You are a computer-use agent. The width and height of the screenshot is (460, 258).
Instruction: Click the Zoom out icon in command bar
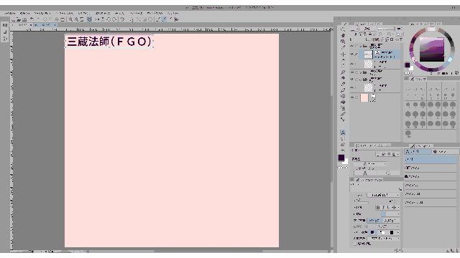(x=76, y=19)
